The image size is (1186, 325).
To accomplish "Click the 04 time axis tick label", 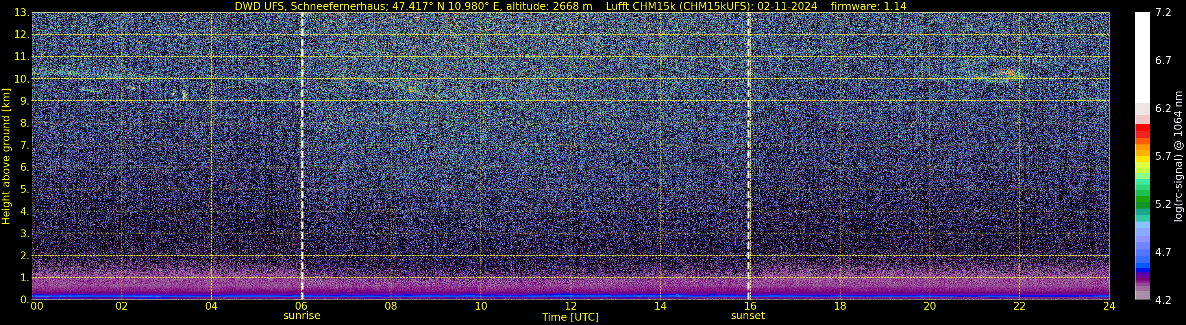I will (211, 307).
